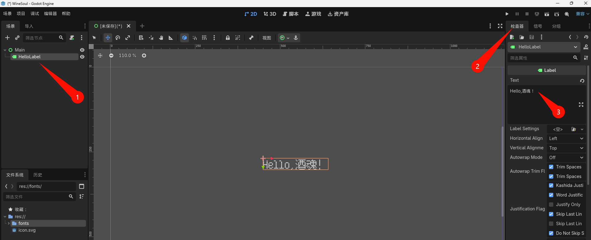Viewport: 591px width, 240px height.
Task: Switch to 历史 tab
Action: (38, 175)
